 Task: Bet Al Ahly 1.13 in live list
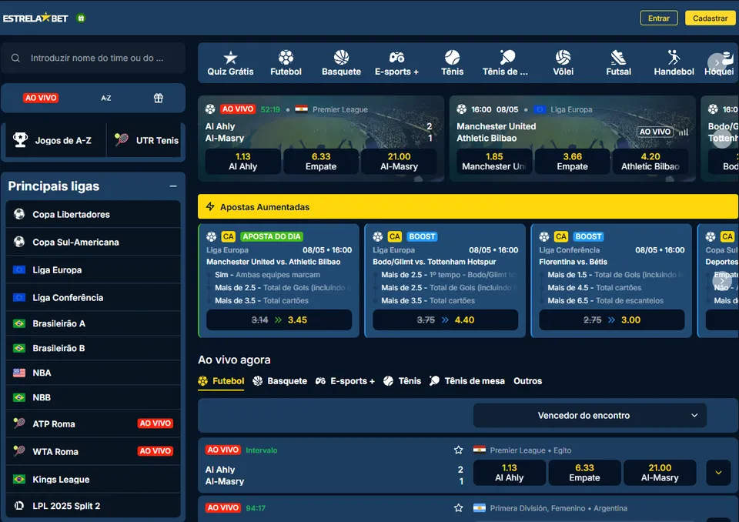(x=509, y=473)
